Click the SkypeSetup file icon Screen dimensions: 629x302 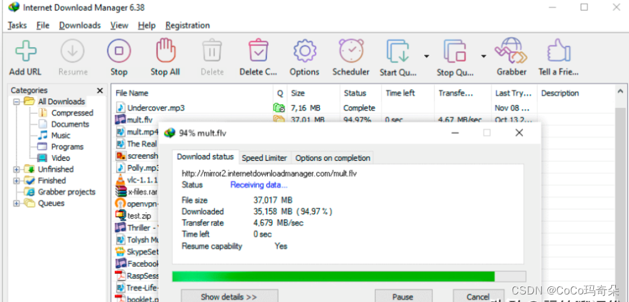click(x=121, y=252)
